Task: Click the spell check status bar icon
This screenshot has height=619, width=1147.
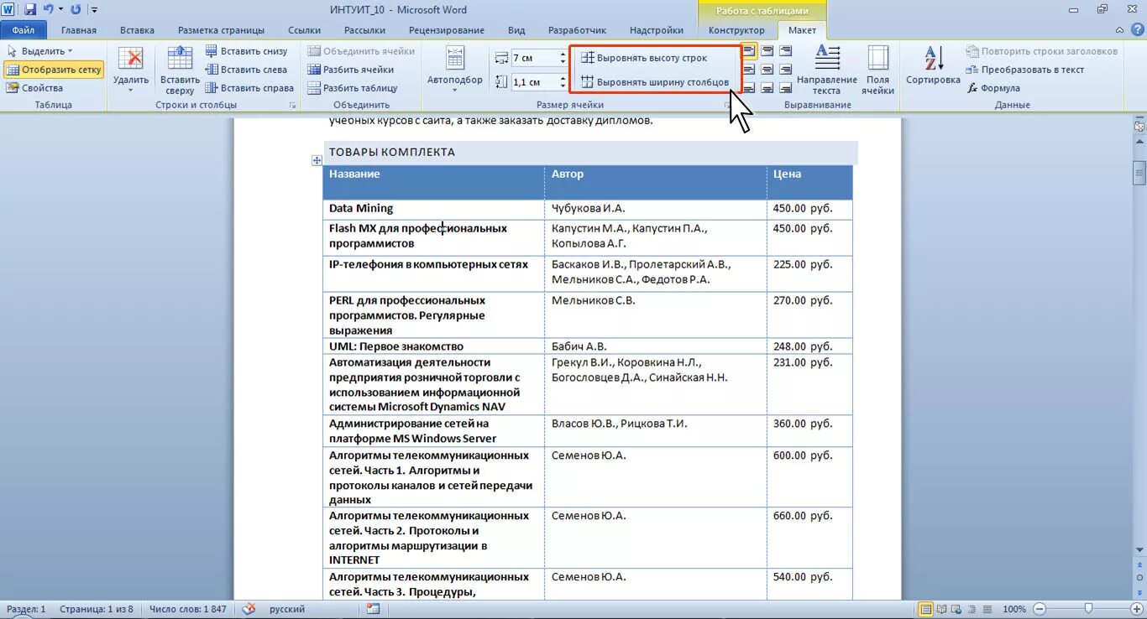Action: tap(249, 609)
